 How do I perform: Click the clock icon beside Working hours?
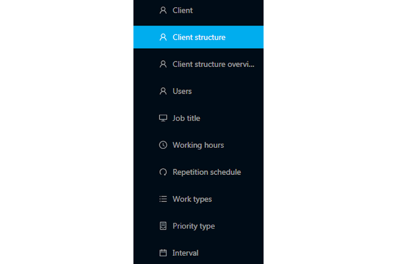click(163, 145)
